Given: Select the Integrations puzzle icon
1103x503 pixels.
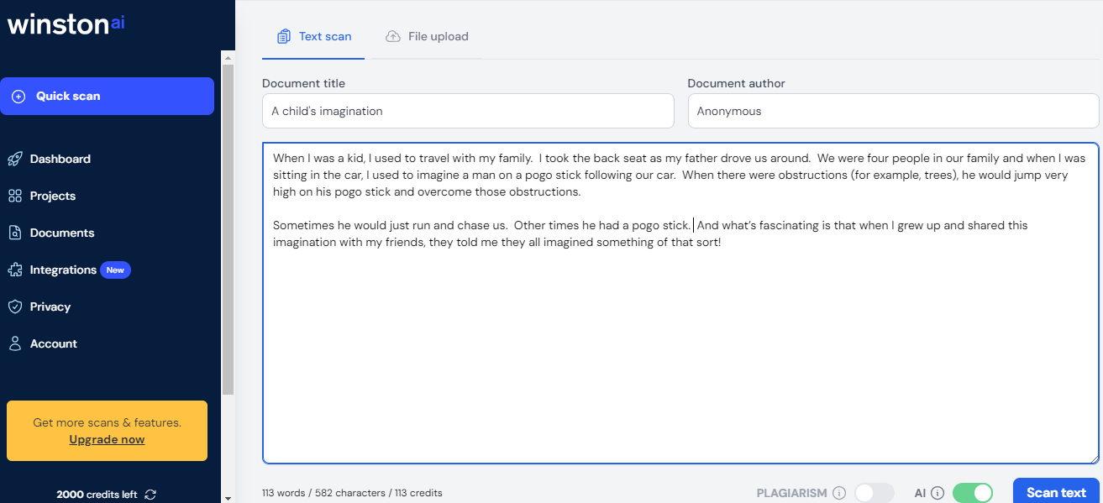Looking at the screenshot, I should [x=14, y=270].
